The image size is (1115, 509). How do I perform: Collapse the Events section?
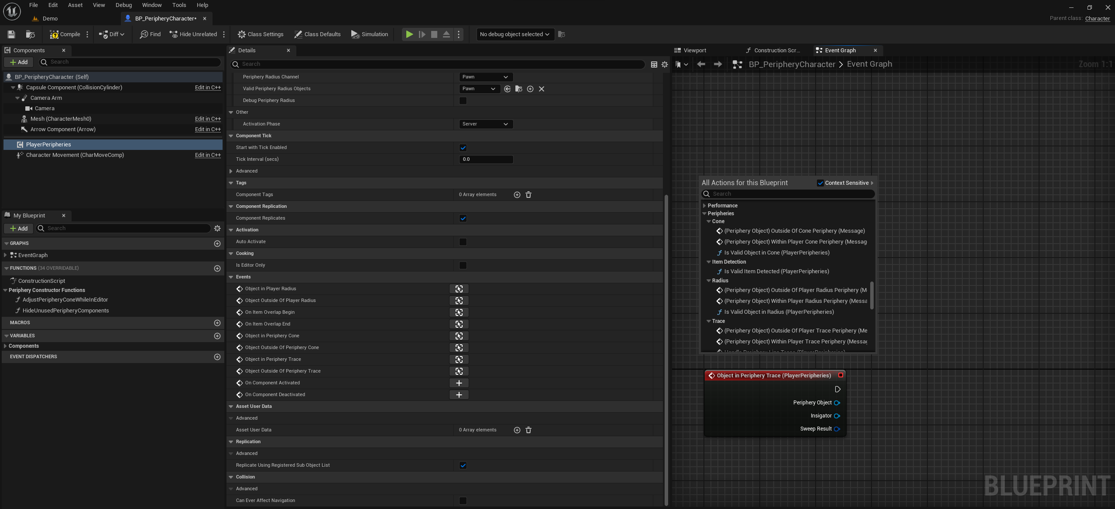click(231, 277)
